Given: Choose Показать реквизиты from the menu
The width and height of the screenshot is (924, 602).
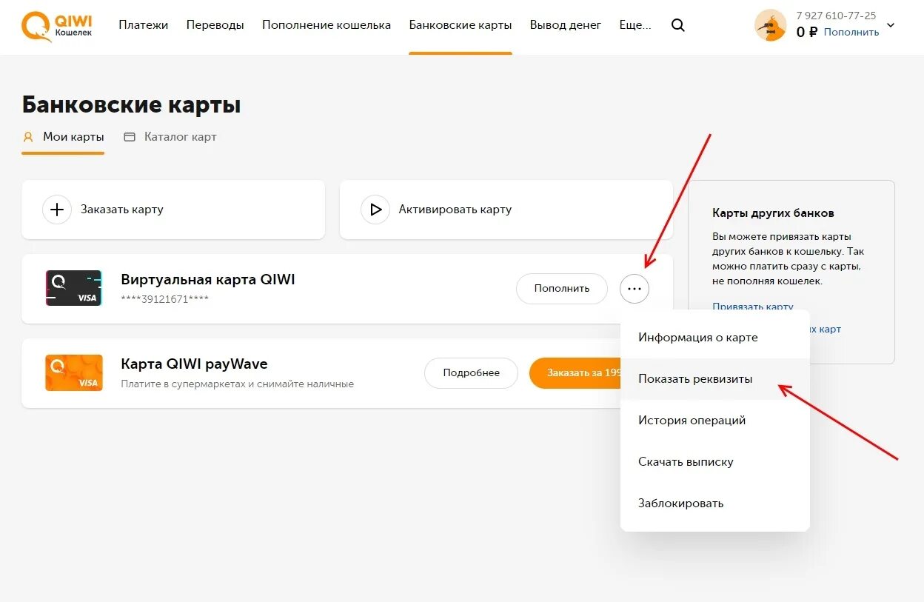Looking at the screenshot, I should click(x=715, y=379).
